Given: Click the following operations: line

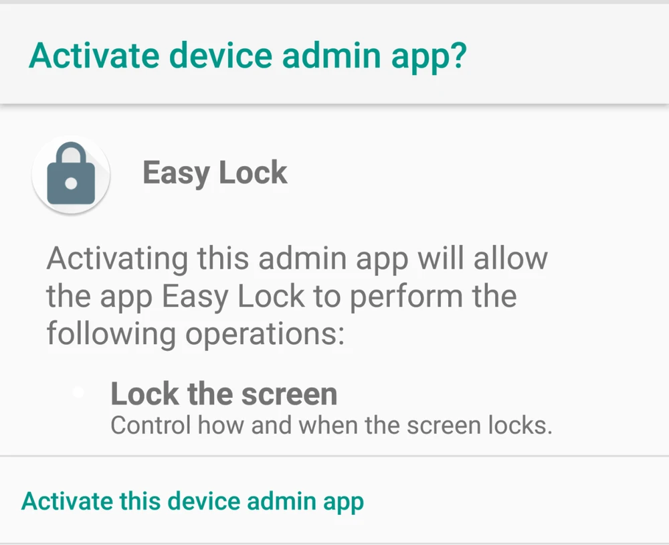Looking at the screenshot, I should click(195, 333).
